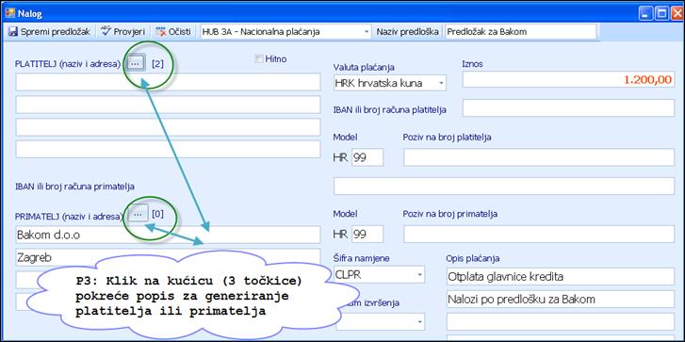685x342 pixels.
Task: Close the Nalog window
Action: point(676,14)
